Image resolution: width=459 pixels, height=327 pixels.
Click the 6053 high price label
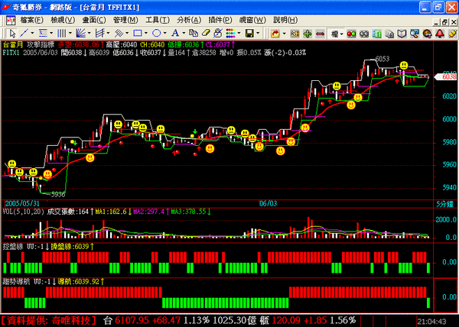coord(382,59)
